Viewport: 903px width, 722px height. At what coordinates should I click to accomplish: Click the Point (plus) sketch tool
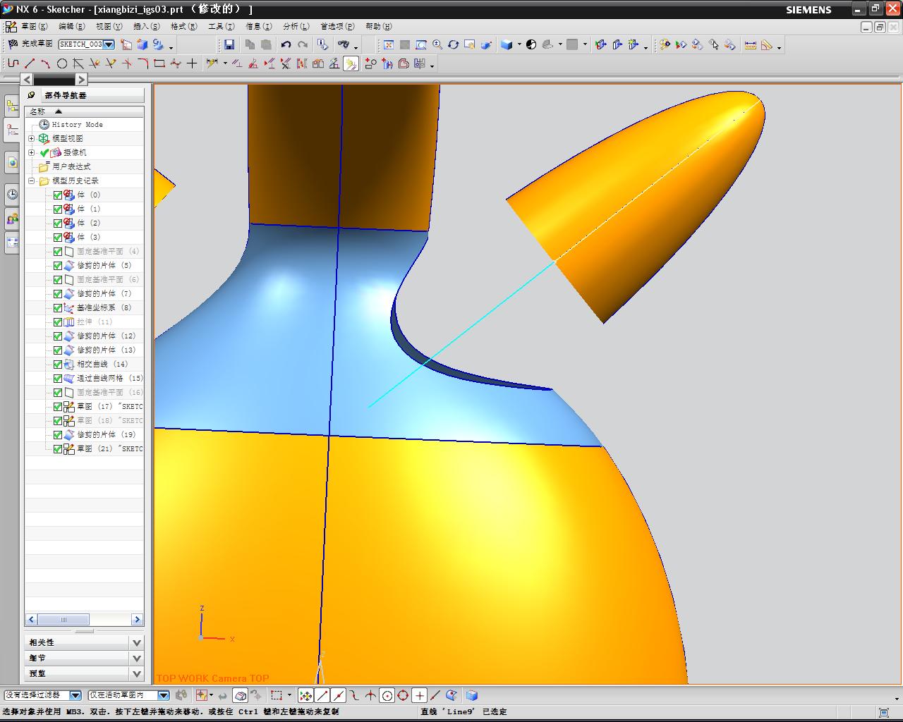click(192, 63)
